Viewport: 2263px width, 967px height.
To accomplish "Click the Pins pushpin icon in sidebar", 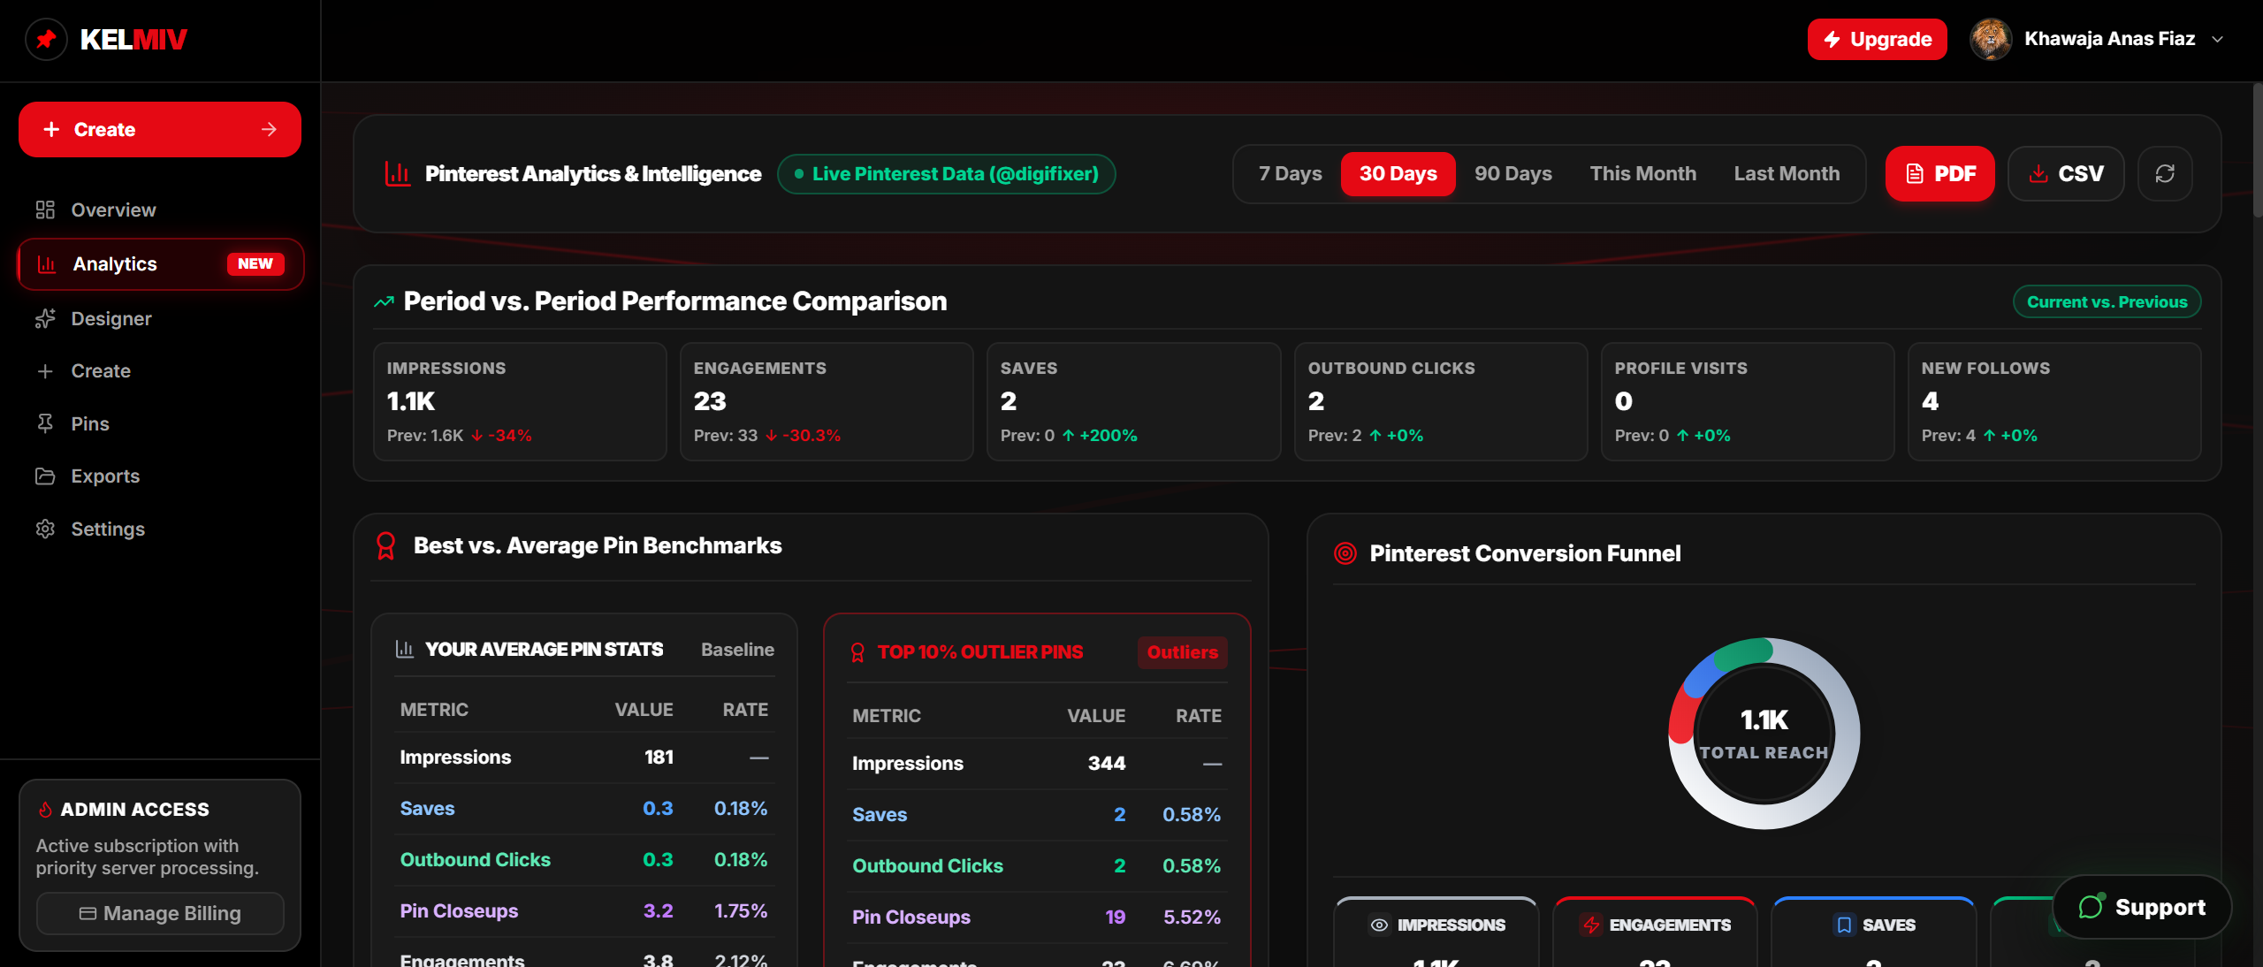I will [x=45, y=423].
